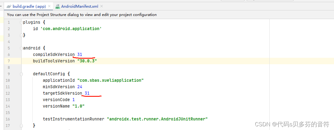The width and height of the screenshot is (334, 130).
Task: Click the compileSdkVersion value 31
Action: click(x=80, y=55)
